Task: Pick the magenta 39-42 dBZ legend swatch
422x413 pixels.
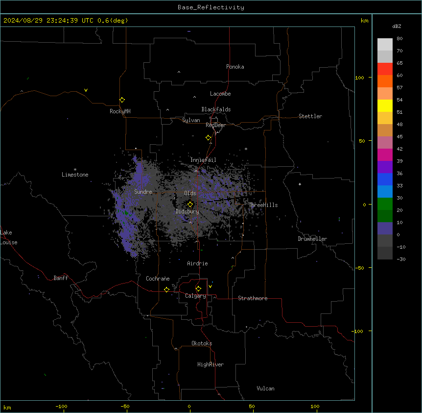Action: [x=385, y=155]
